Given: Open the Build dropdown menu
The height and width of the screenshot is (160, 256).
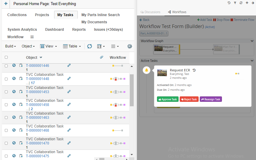Looking at the screenshot, I should pos(11,46).
